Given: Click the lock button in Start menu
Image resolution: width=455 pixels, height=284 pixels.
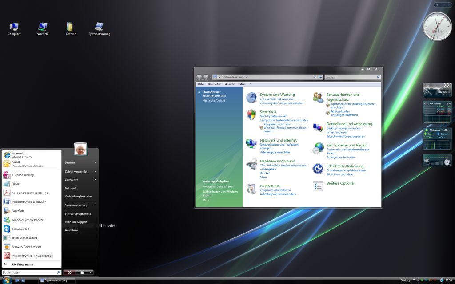Looking at the screenshot, I should tap(82, 272).
